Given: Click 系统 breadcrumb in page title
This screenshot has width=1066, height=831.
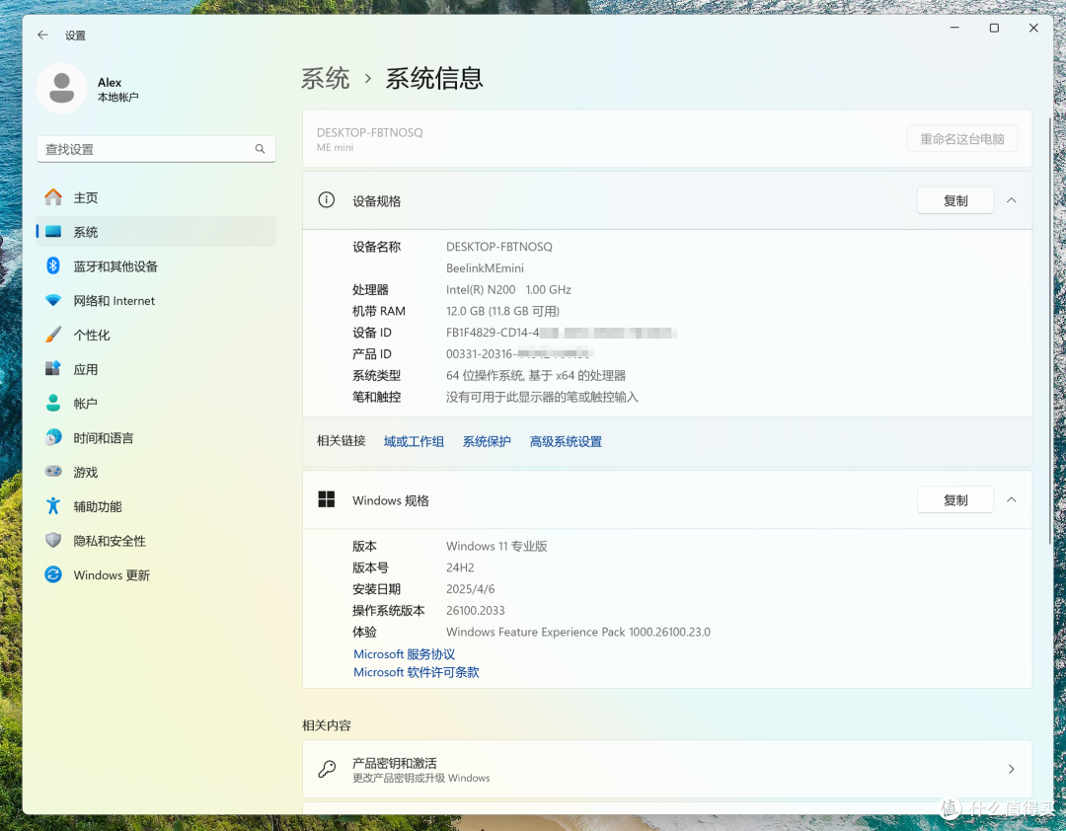Looking at the screenshot, I should pos(326,78).
